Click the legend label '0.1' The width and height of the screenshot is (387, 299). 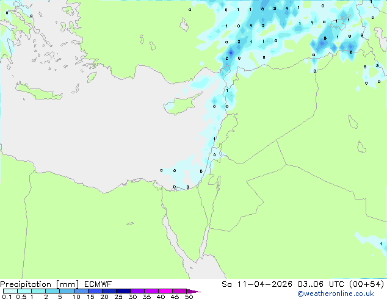click(x=7, y=297)
